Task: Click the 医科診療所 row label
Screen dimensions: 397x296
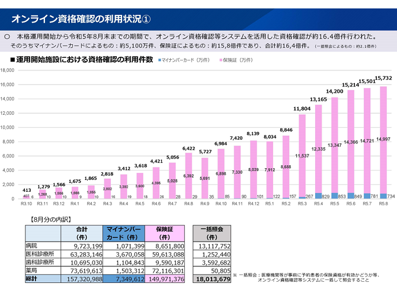Action: pyautogui.click(x=40, y=254)
